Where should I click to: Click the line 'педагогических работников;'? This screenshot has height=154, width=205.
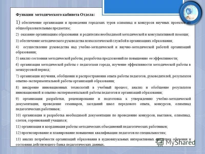coord(38,109)
